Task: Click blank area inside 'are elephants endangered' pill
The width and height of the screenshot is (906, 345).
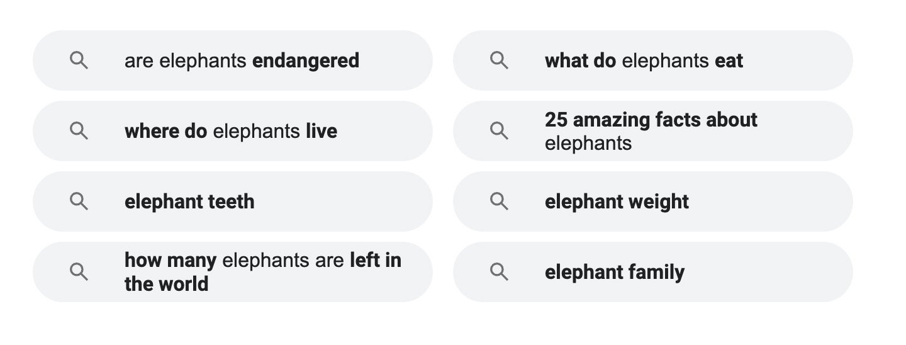Action: pos(396,60)
